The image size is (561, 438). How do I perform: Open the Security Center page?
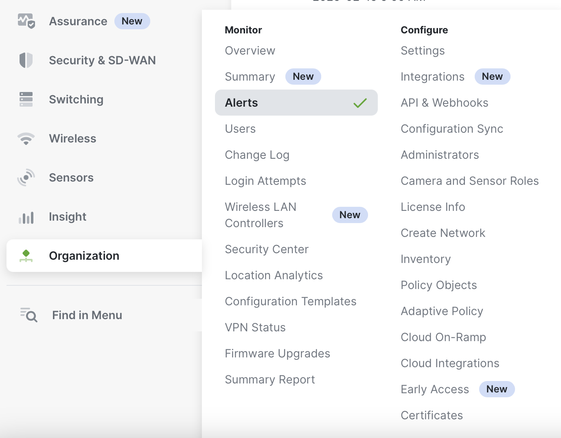pos(267,249)
